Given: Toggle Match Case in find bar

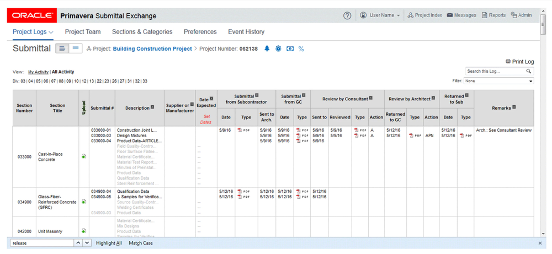Looking at the screenshot, I should point(141,243).
